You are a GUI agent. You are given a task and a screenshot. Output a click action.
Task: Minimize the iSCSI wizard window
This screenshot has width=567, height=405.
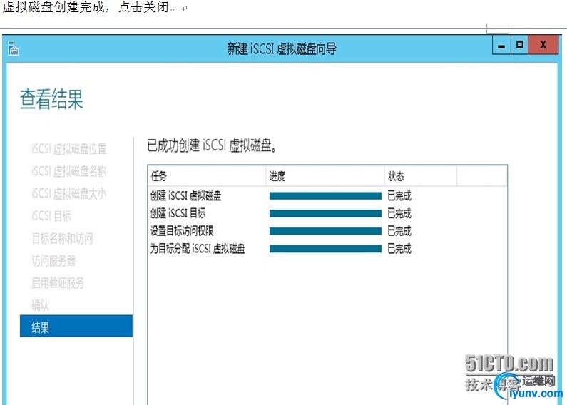pyautogui.click(x=501, y=45)
